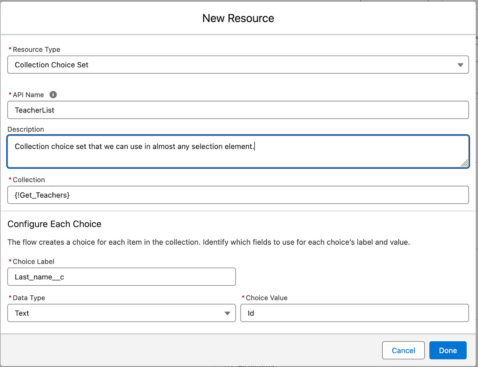Expand the Resource Type dropdown arrow

[x=460, y=65]
